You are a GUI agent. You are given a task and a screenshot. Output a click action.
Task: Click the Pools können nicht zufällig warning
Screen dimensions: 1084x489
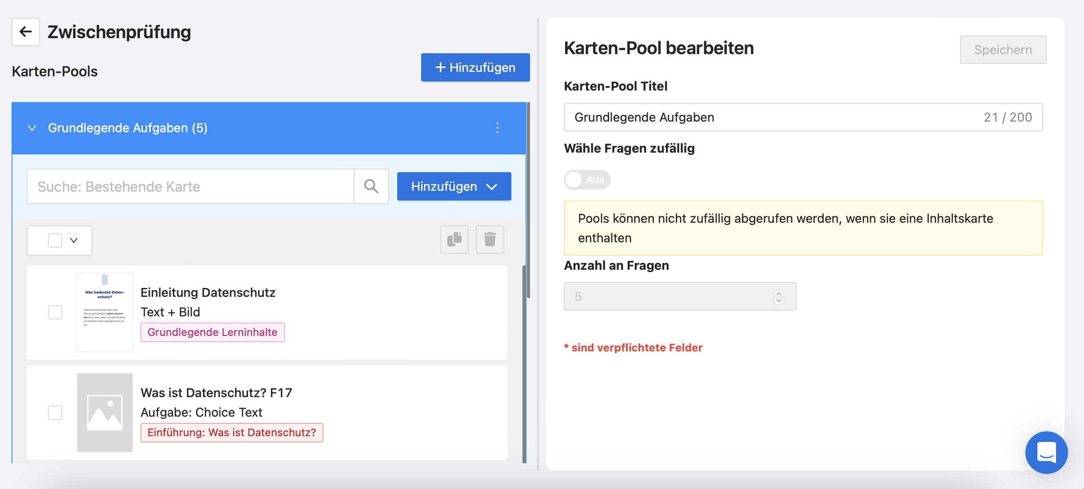(x=803, y=228)
